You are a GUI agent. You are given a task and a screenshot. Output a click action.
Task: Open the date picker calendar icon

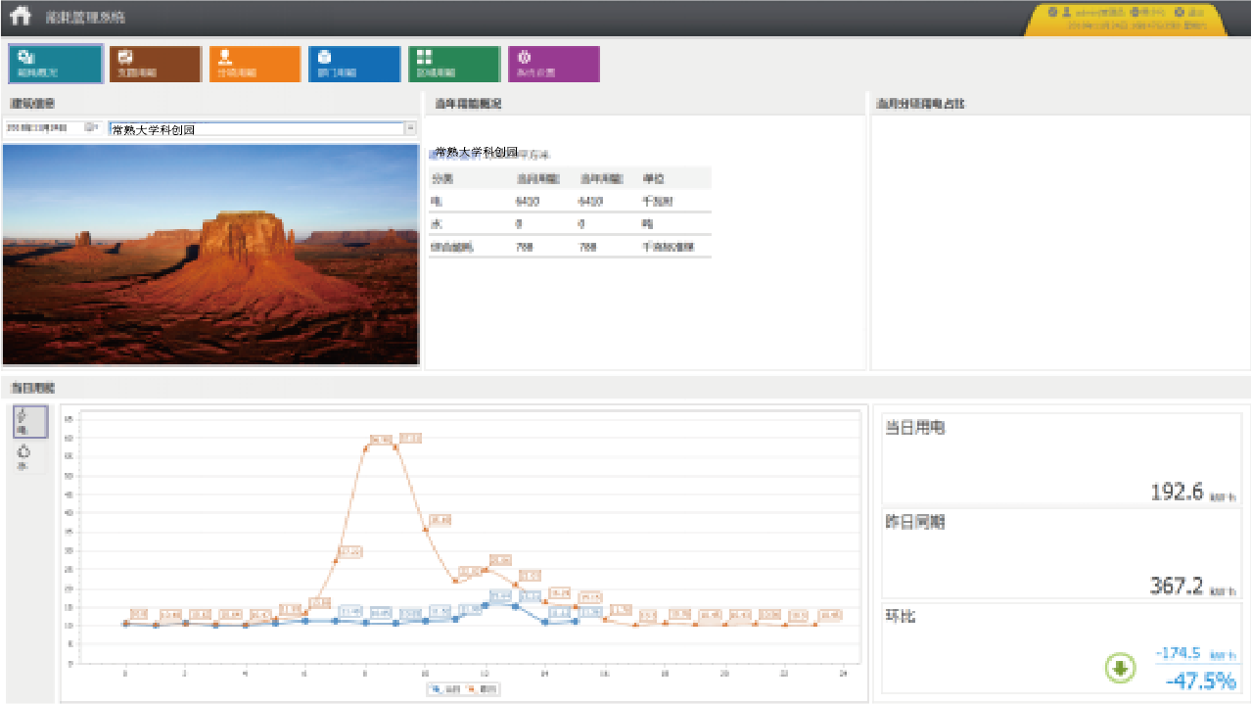[x=90, y=127]
